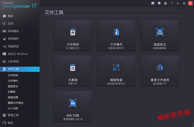Click the monitor icon beside 分析系统
Screen dimensions: 194x127
4,61
